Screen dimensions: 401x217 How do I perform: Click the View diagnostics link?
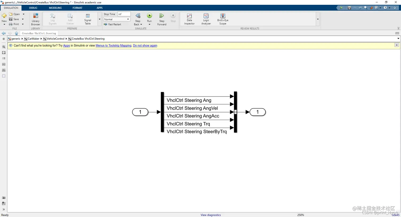pyautogui.click(x=211, y=215)
